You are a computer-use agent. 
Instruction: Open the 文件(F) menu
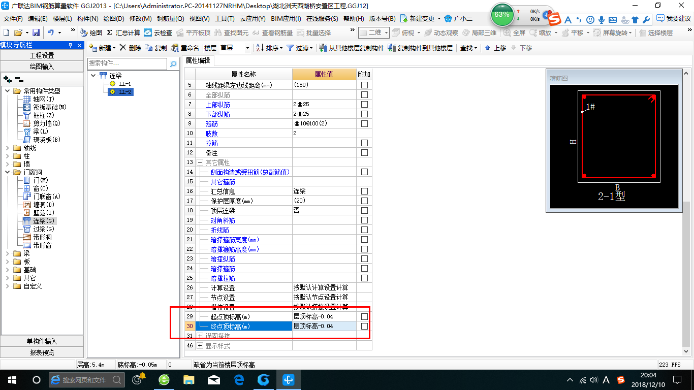[13, 18]
